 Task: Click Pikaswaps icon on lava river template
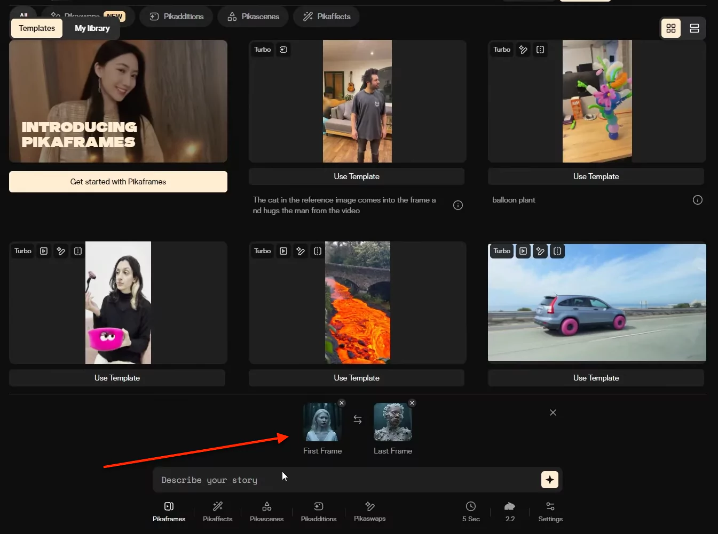tap(301, 251)
